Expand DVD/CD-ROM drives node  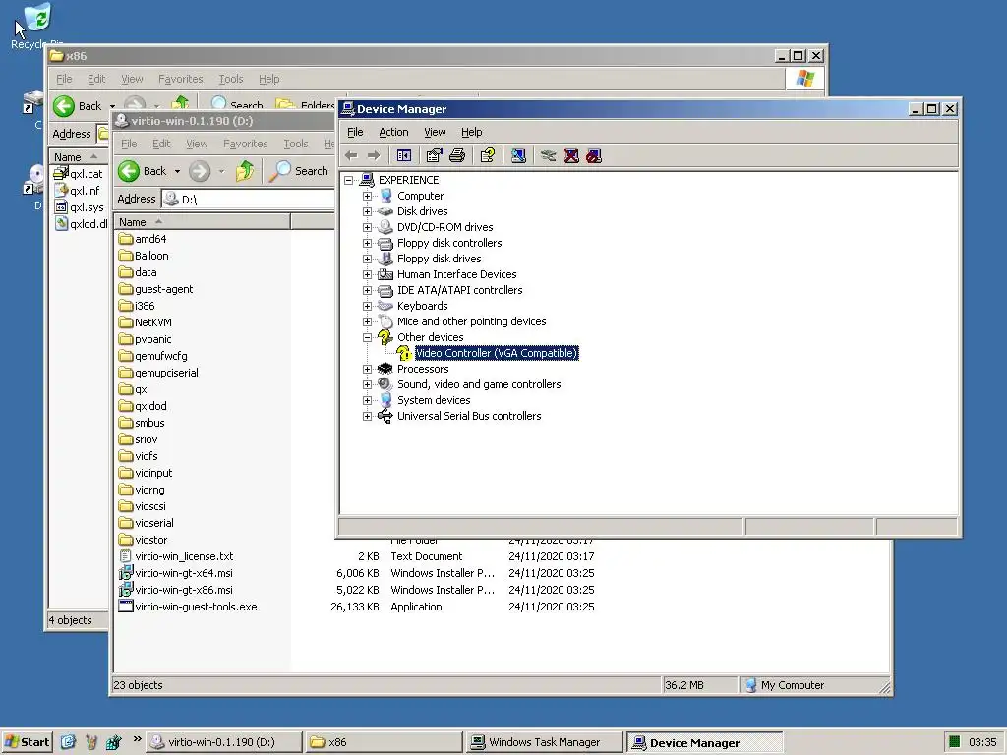coord(368,227)
